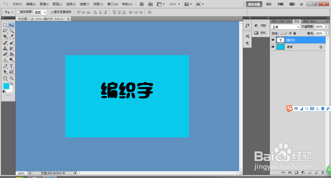
Task: Select the Eraser tool
Action: click(x=5, y=54)
